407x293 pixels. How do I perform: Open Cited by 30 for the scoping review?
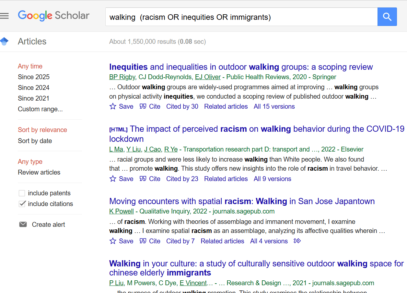point(182,106)
